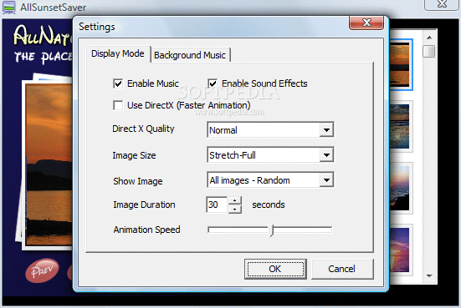Click scrollbar down arrow in thumbnail list
The image size is (461, 308).
[x=429, y=275]
